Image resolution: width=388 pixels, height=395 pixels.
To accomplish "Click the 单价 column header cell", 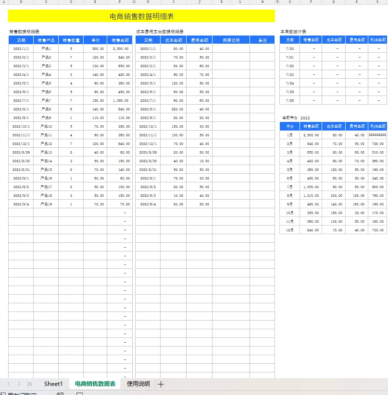I will pyautogui.click(x=95, y=40).
